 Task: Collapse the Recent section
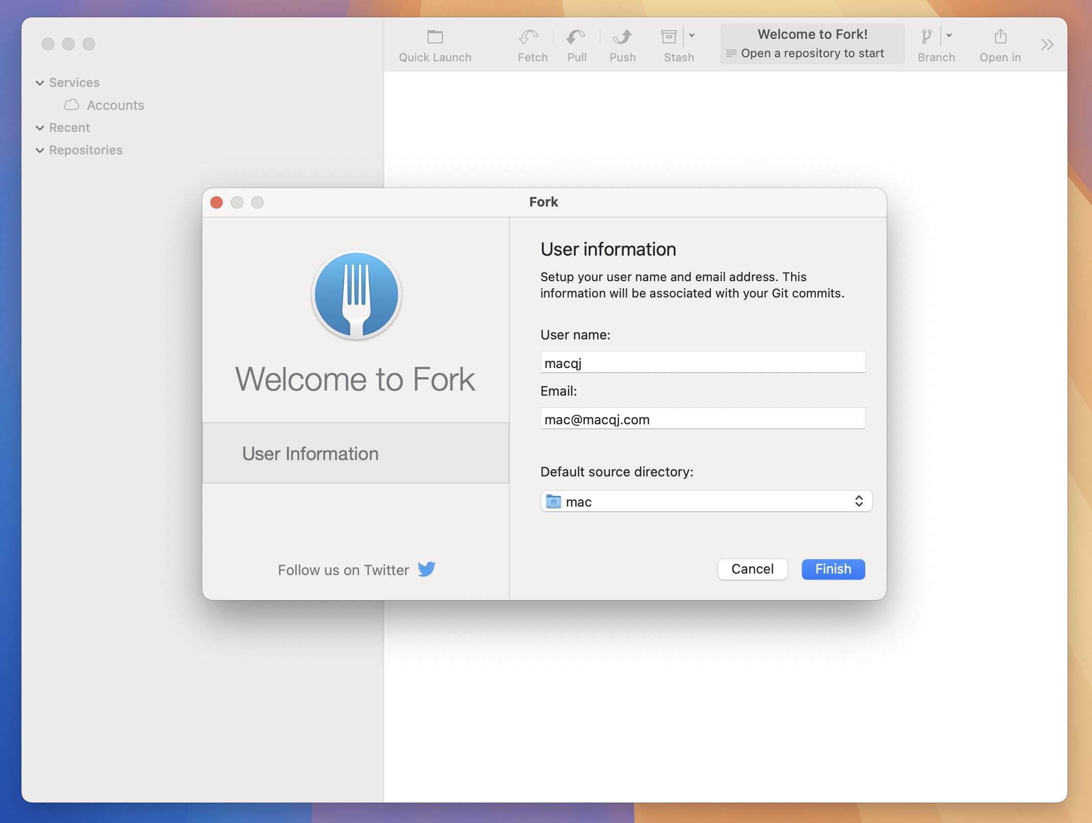tap(40, 128)
